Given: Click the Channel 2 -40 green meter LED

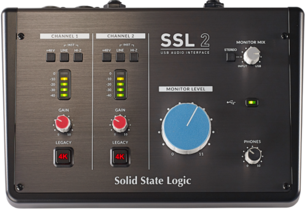Looking at the screenshot, I should click(120, 95).
